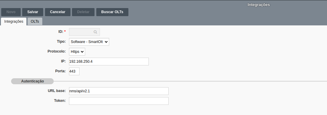
Task: Click the Salvar button
Action: 33,12
